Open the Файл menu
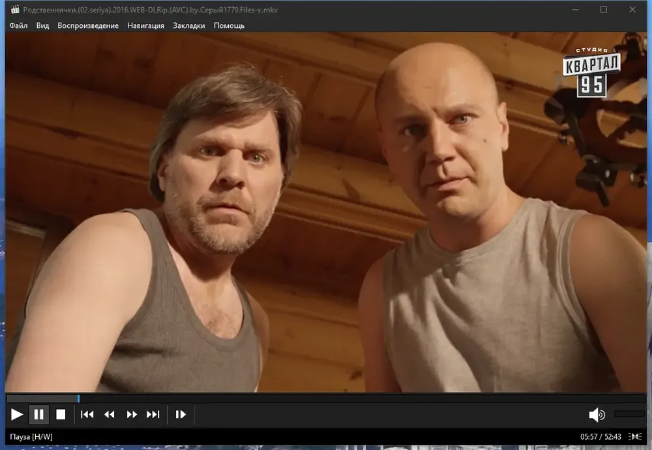The height and width of the screenshot is (450, 652). pos(18,25)
